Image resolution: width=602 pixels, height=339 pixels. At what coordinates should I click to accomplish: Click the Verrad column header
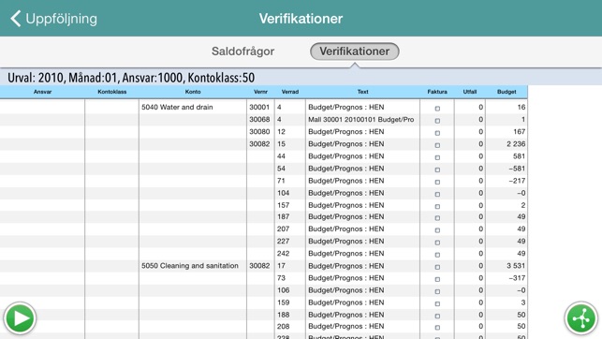click(x=290, y=92)
